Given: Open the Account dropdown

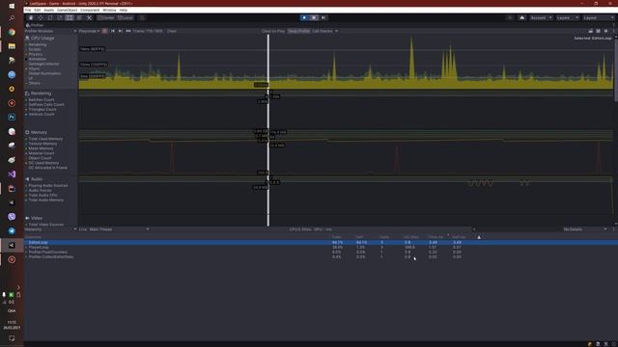Looking at the screenshot, I should click(x=541, y=17).
